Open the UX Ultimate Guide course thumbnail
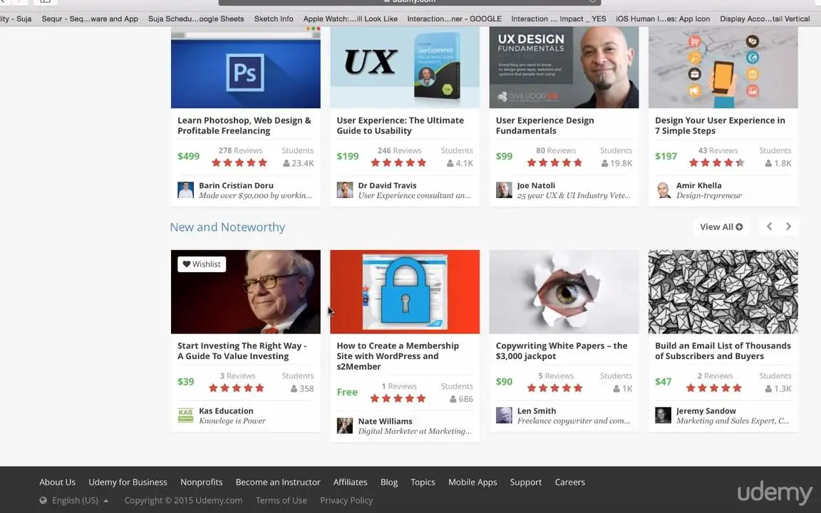Viewport: 821px width, 513px height. 405,68
